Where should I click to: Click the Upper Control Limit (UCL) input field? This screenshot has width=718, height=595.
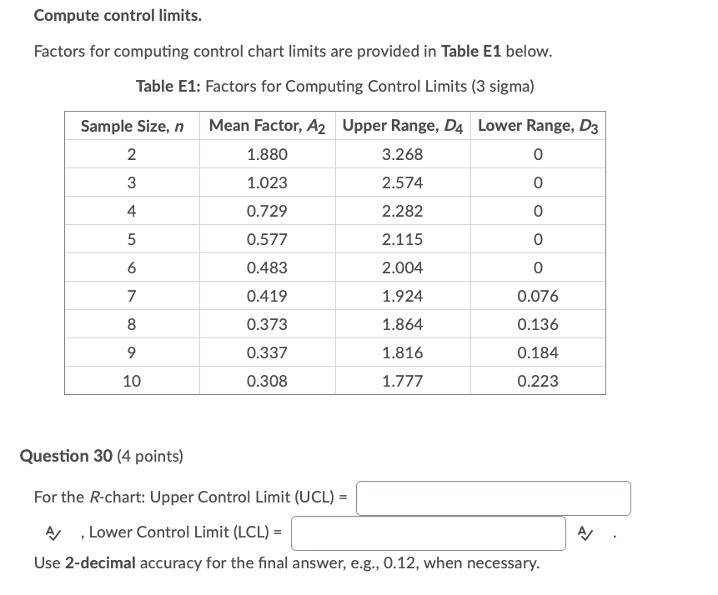(x=493, y=498)
